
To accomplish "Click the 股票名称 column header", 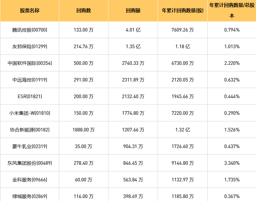I will coord(30,11).
